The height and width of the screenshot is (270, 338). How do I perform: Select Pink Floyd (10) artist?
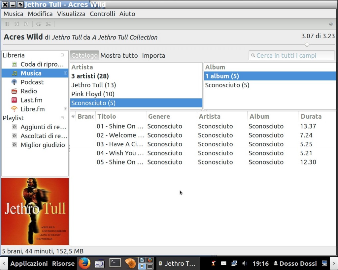136,94
